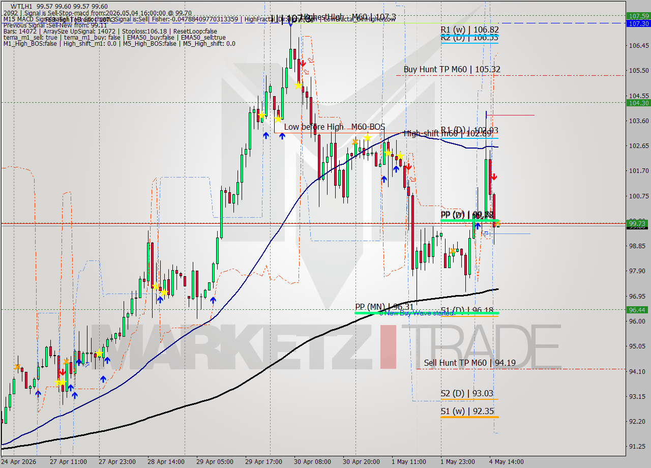Click the 91.25 price axis label

pyautogui.click(x=638, y=447)
